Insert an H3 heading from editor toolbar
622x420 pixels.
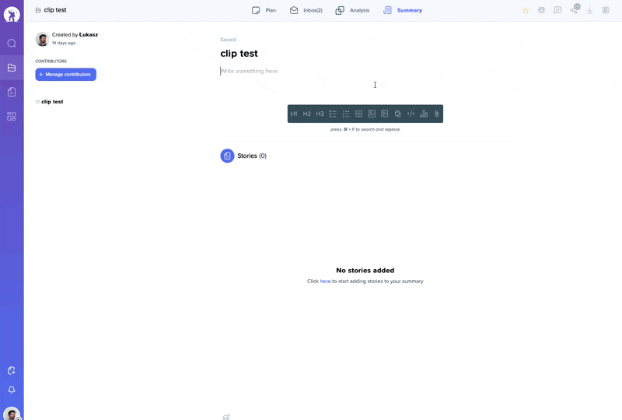[320, 114]
